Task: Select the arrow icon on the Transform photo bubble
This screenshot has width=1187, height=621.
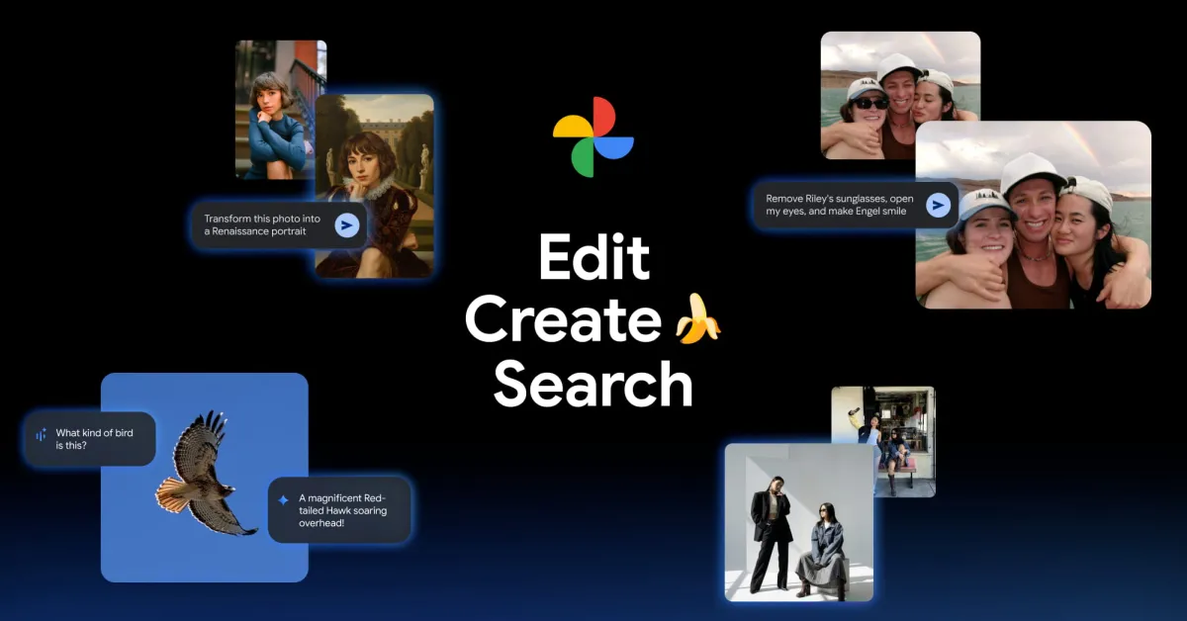Action: pyautogui.click(x=345, y=225)
